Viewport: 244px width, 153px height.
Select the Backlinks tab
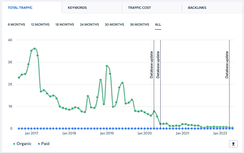[197, 8]
